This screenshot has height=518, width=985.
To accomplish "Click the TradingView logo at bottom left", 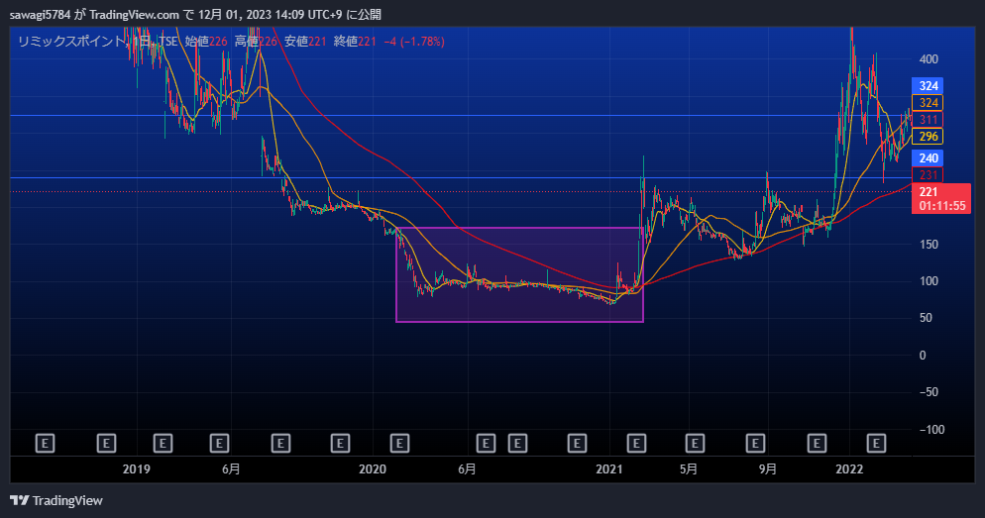I will click(56, 500).
